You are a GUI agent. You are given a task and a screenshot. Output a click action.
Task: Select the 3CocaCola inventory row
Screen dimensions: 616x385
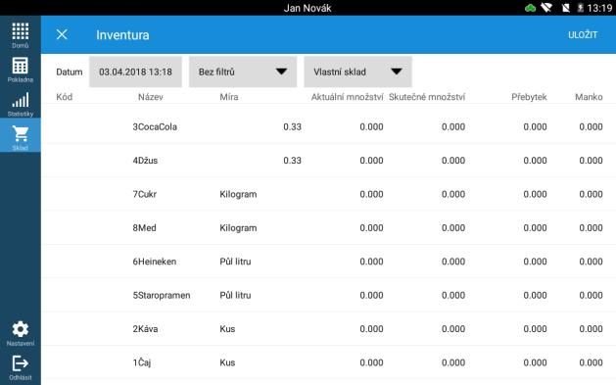tap(328, 127)
